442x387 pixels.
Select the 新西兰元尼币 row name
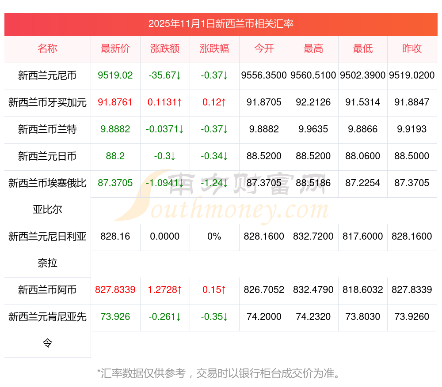(x=47, y=75)
